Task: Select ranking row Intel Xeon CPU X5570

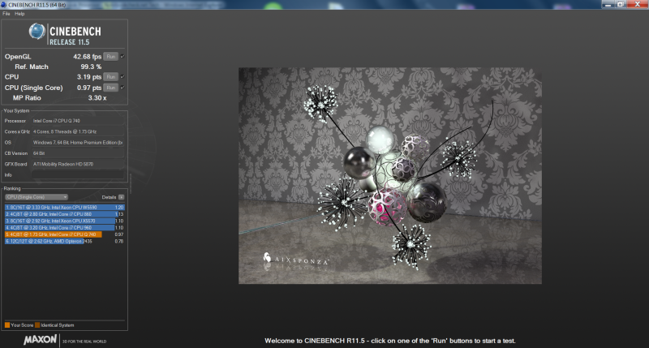Action: 65,221
